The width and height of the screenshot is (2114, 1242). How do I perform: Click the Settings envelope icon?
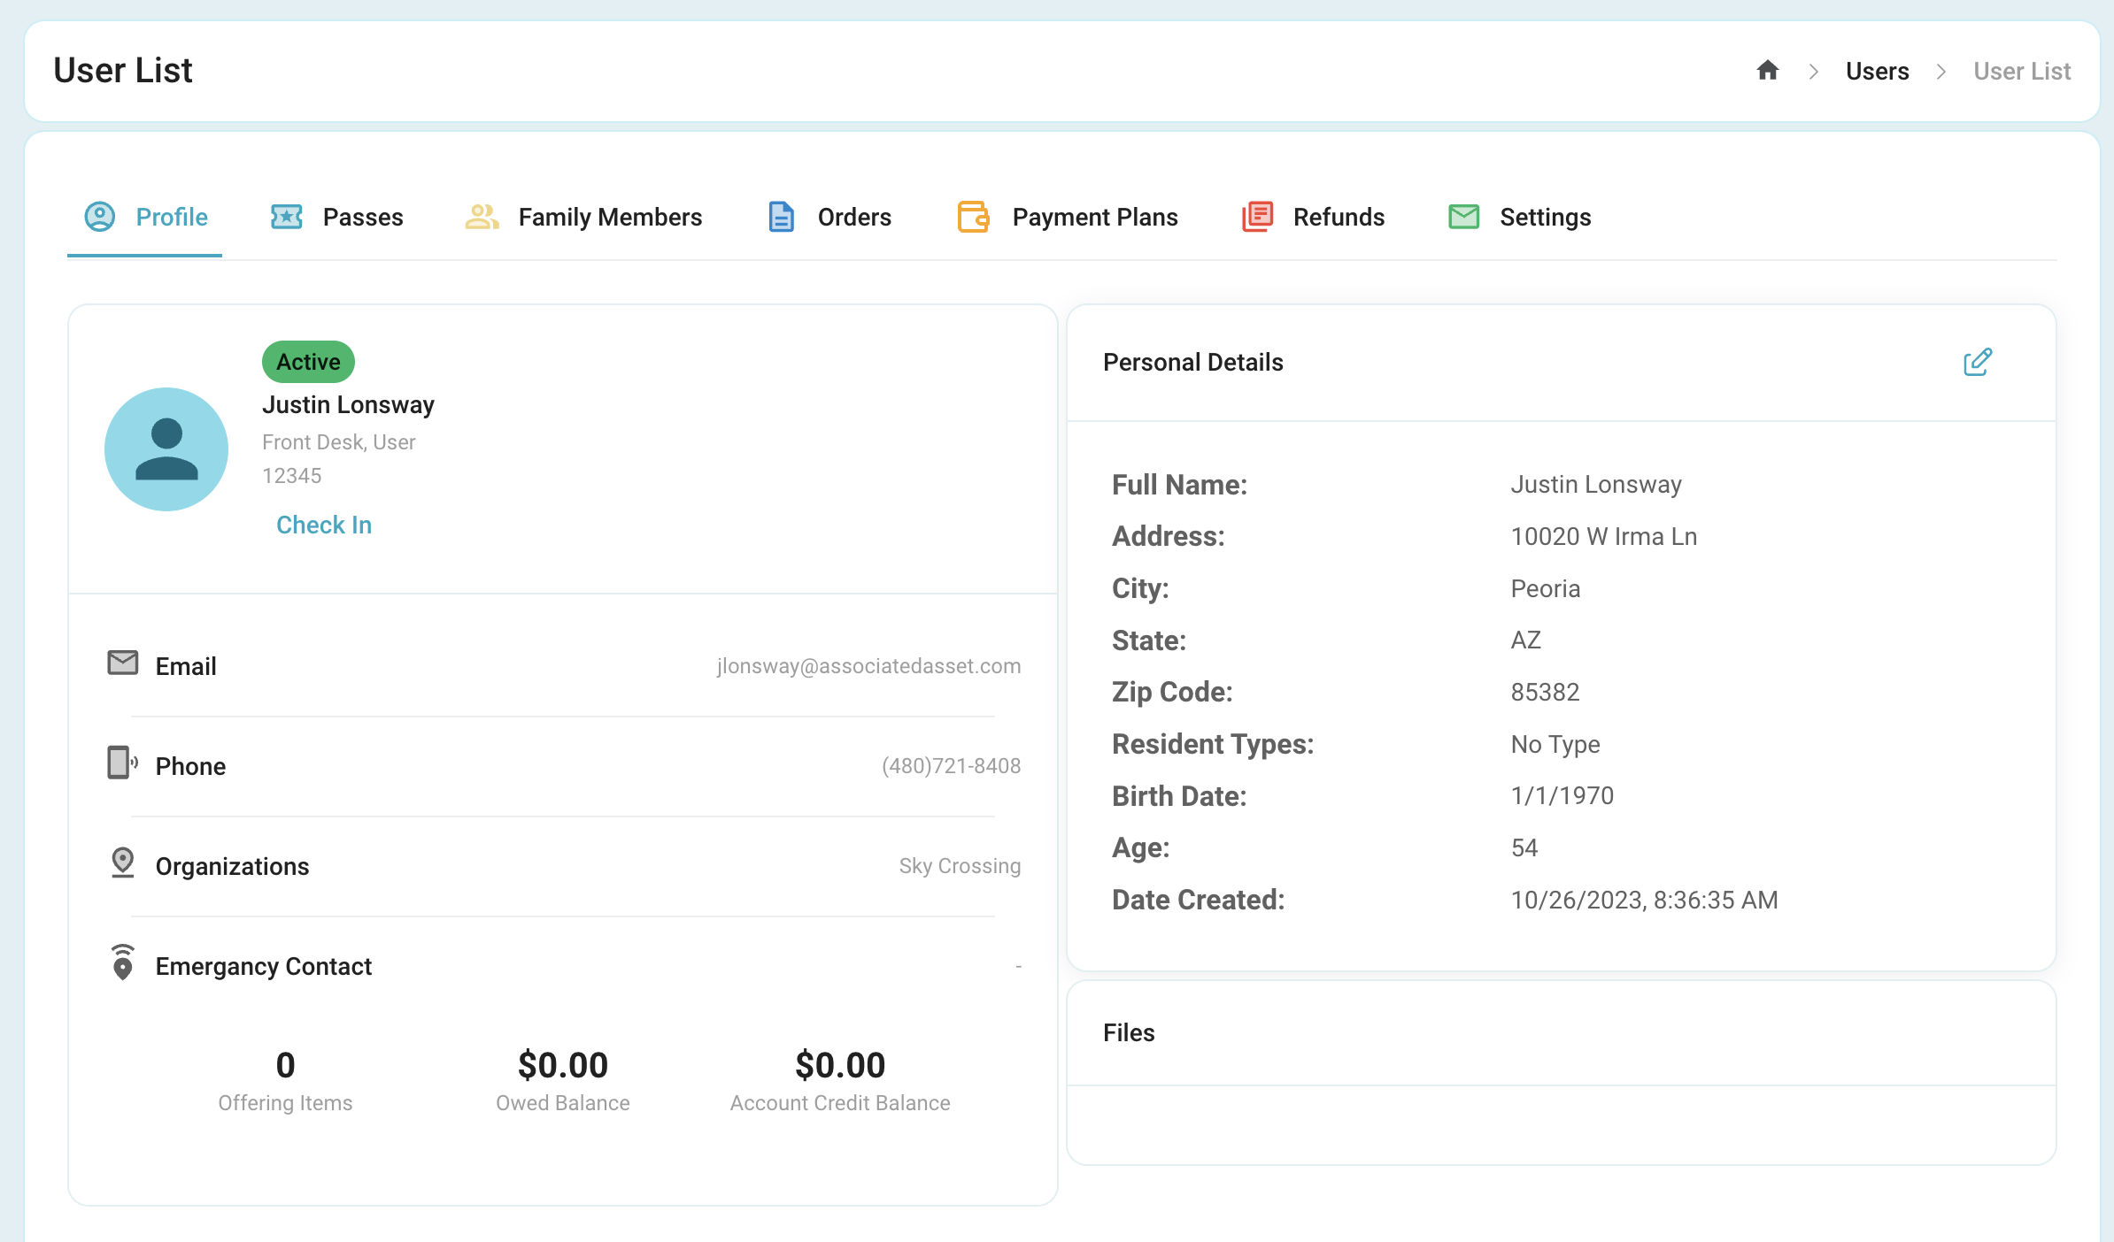1463,217
